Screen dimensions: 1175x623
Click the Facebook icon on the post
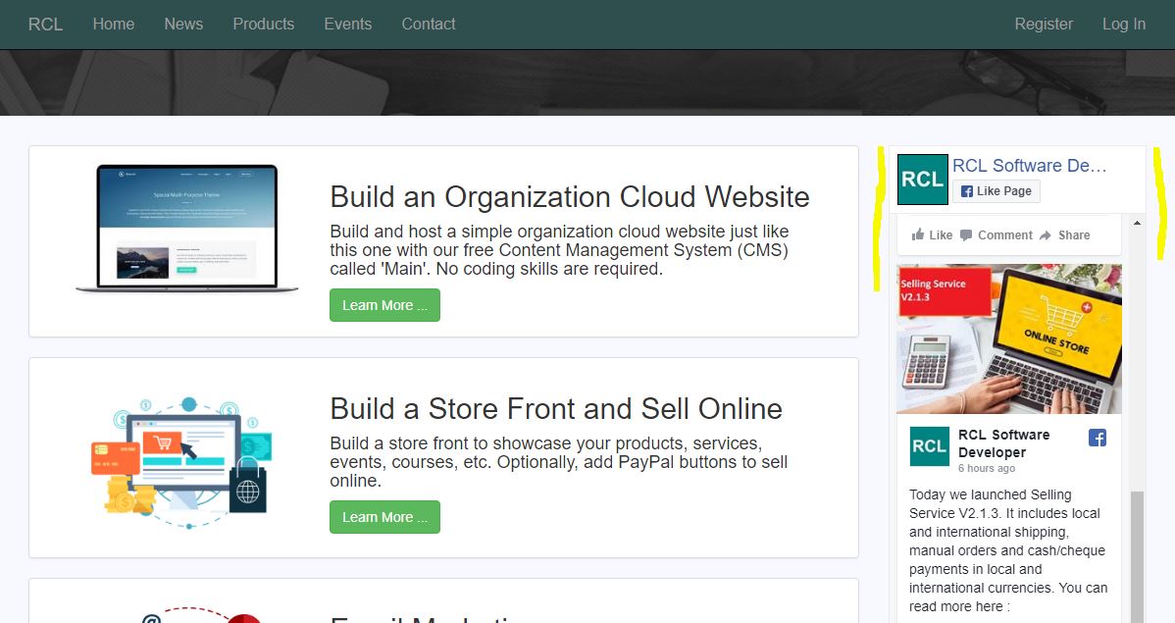tap(1098, 438)
